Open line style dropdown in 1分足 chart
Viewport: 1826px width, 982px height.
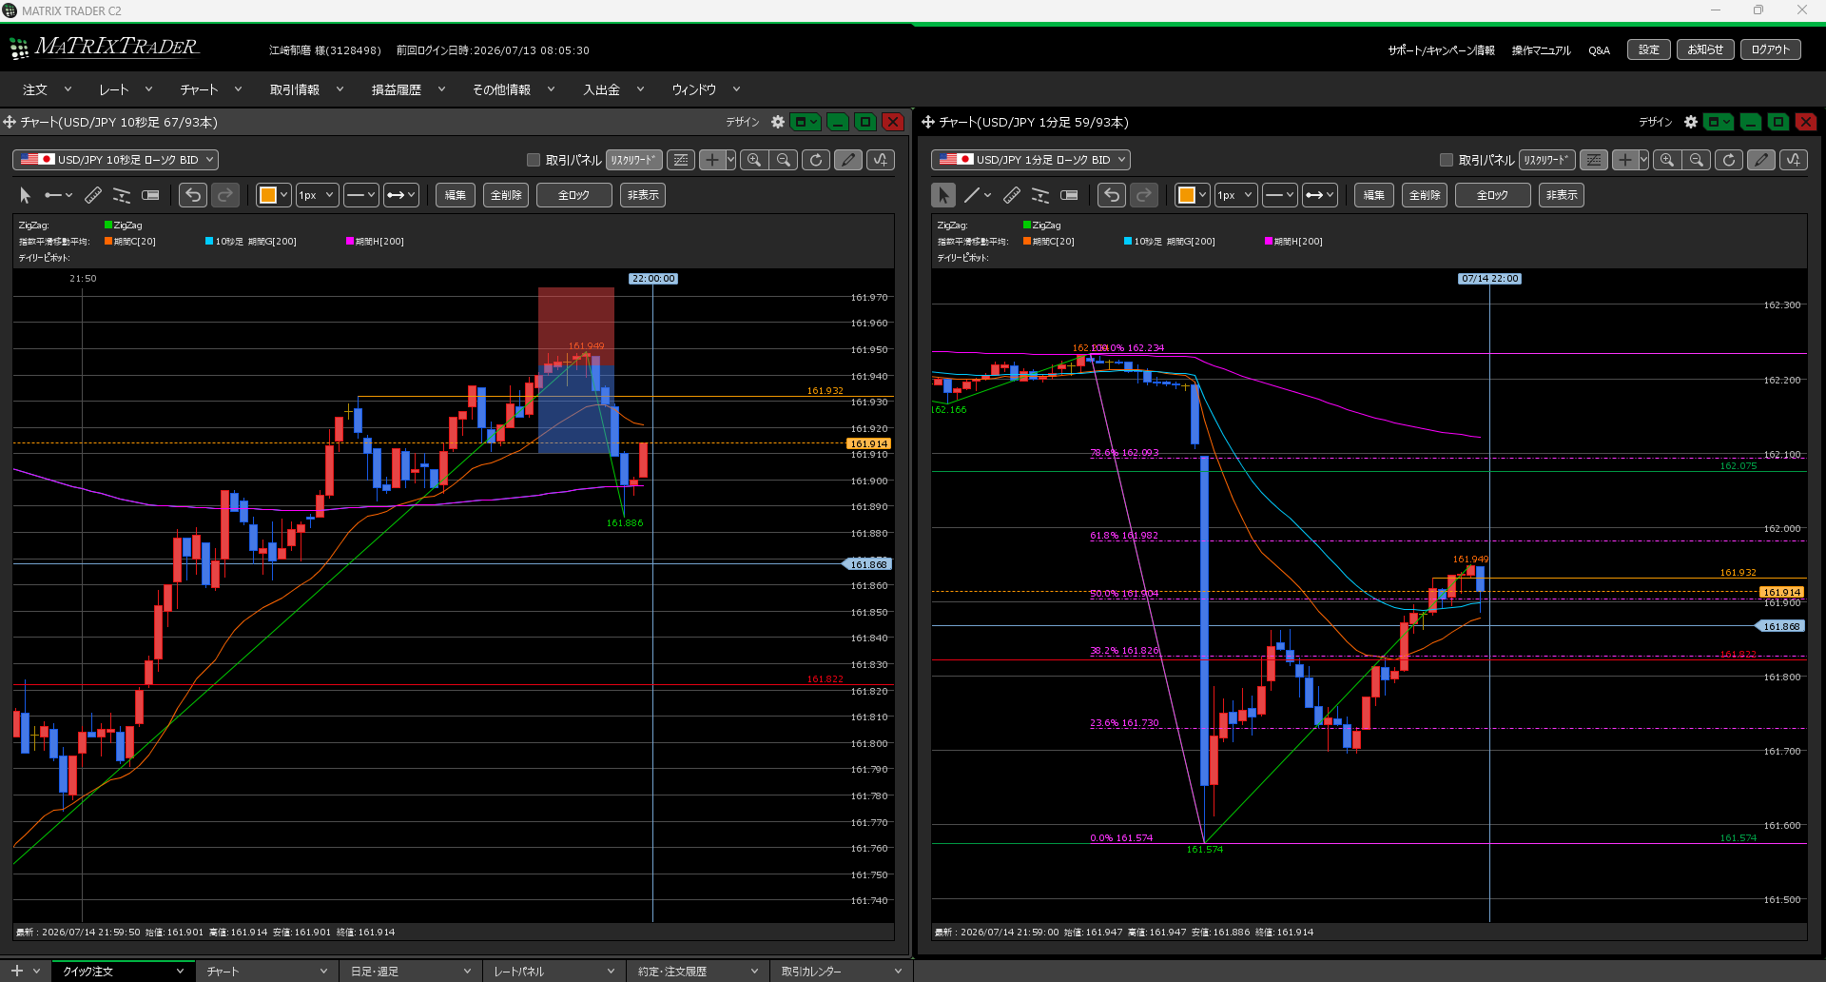(x=1279, y=195)
